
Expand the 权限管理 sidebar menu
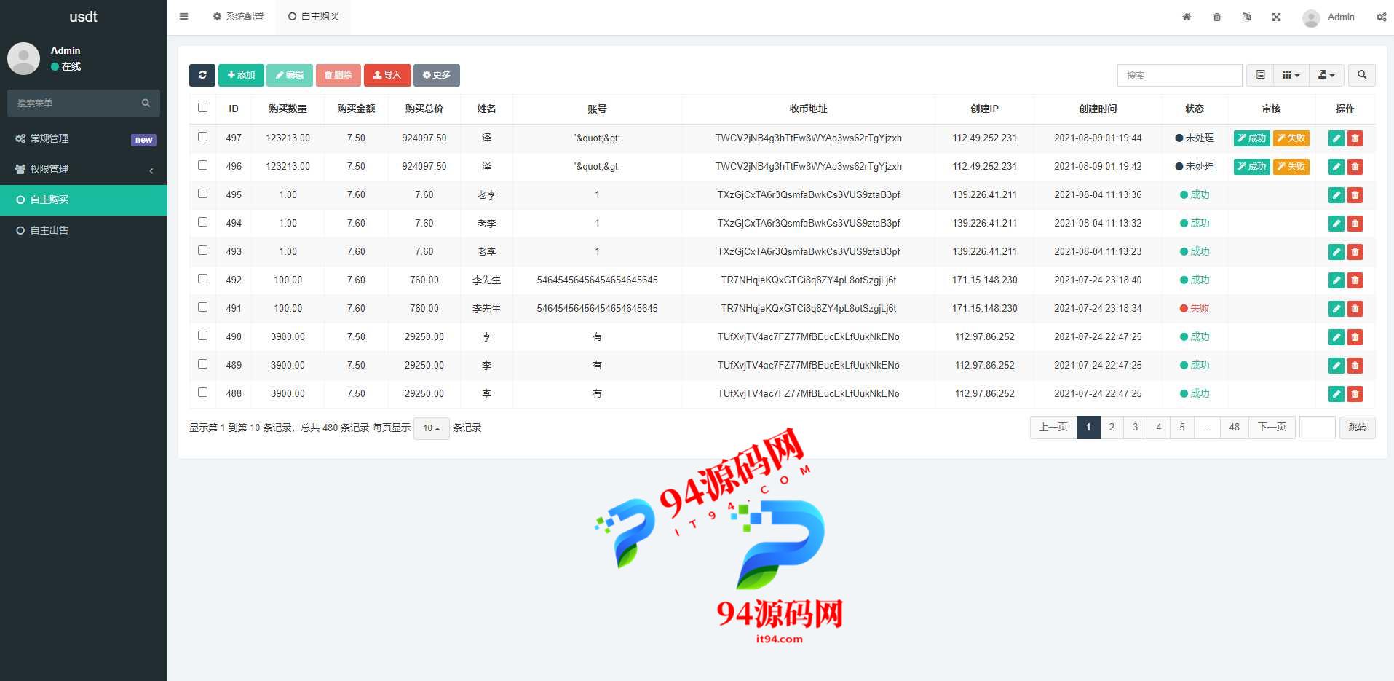point(84,169)
